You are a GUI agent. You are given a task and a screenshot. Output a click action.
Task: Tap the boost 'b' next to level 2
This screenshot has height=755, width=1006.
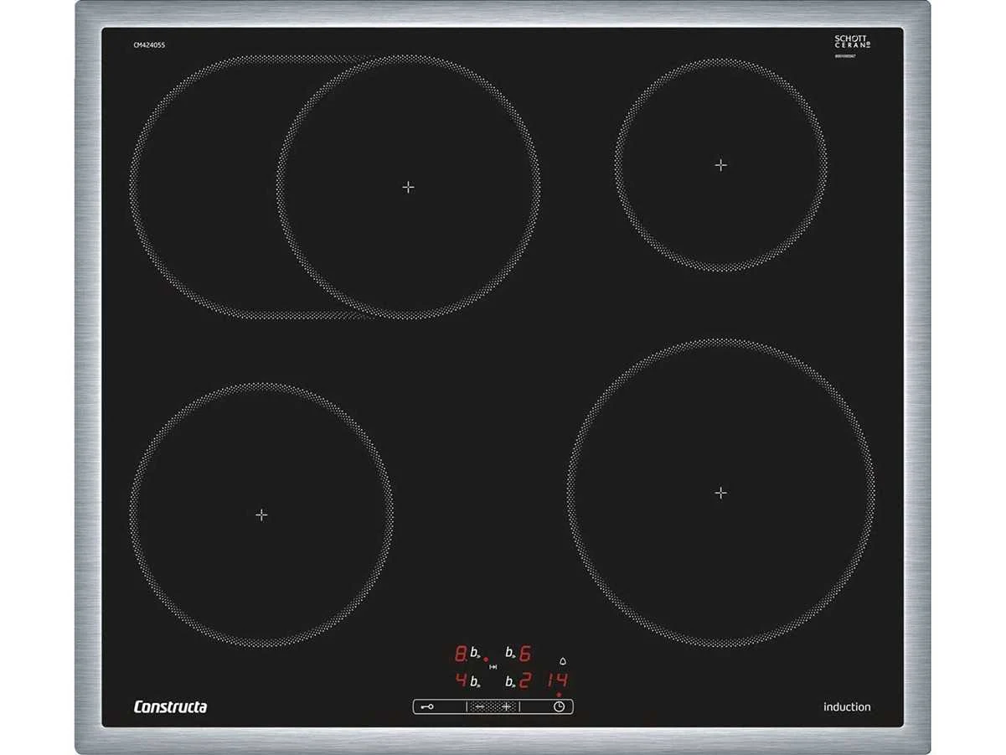[509, 681]
